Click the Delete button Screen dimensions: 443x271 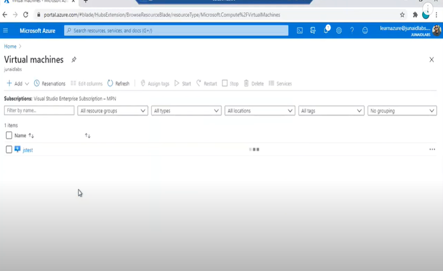[x=254, y=83]
